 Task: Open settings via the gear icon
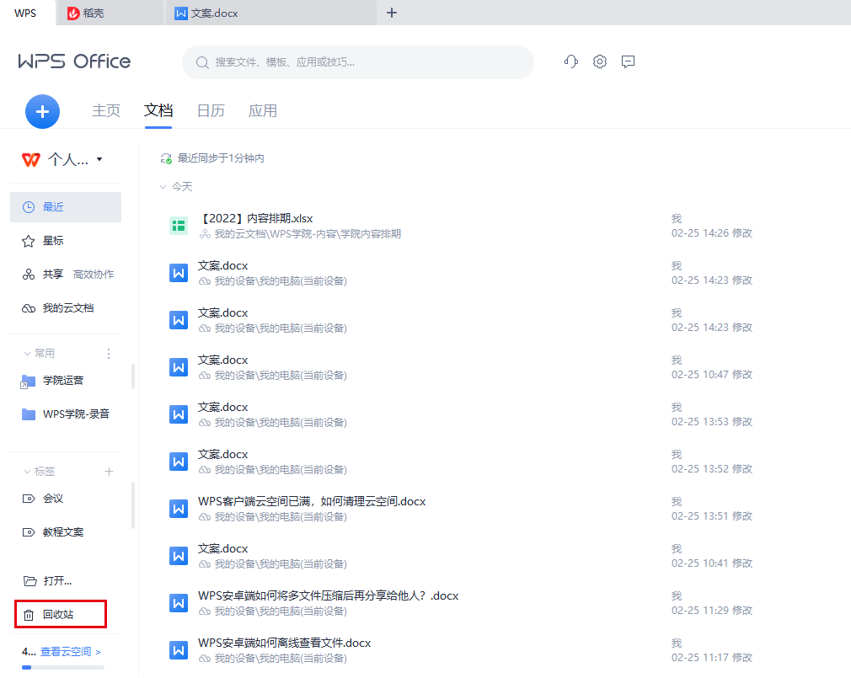click(x=600, y=61)
